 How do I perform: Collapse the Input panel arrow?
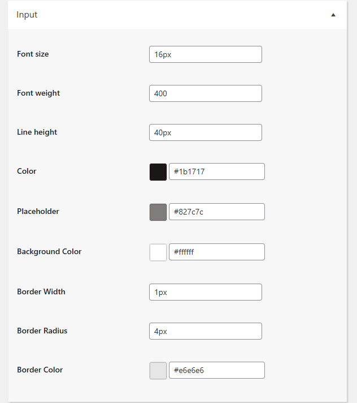(x=333, y=15)
